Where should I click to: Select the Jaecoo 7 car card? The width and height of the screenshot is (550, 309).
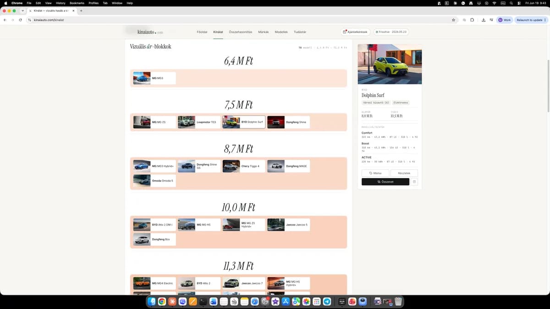243,283
